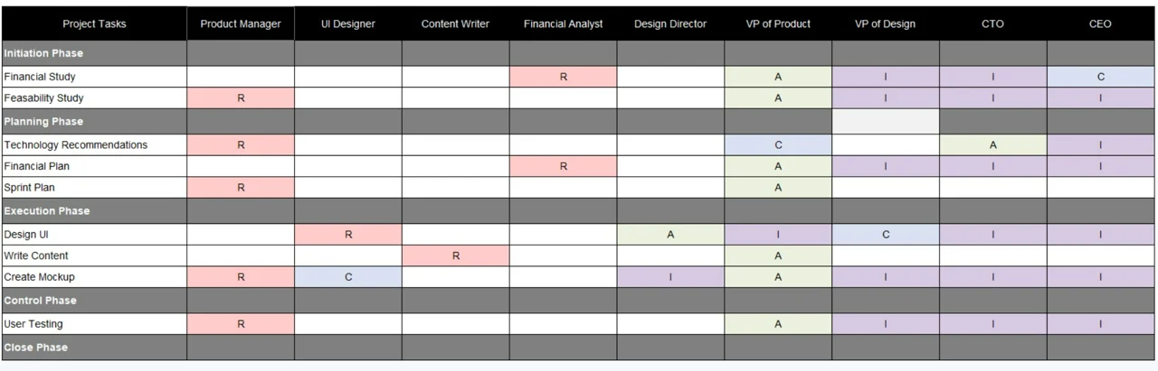Select Design Director A cell in Design UI row
Screen dimensions: 1158x371
coord(670,234)
